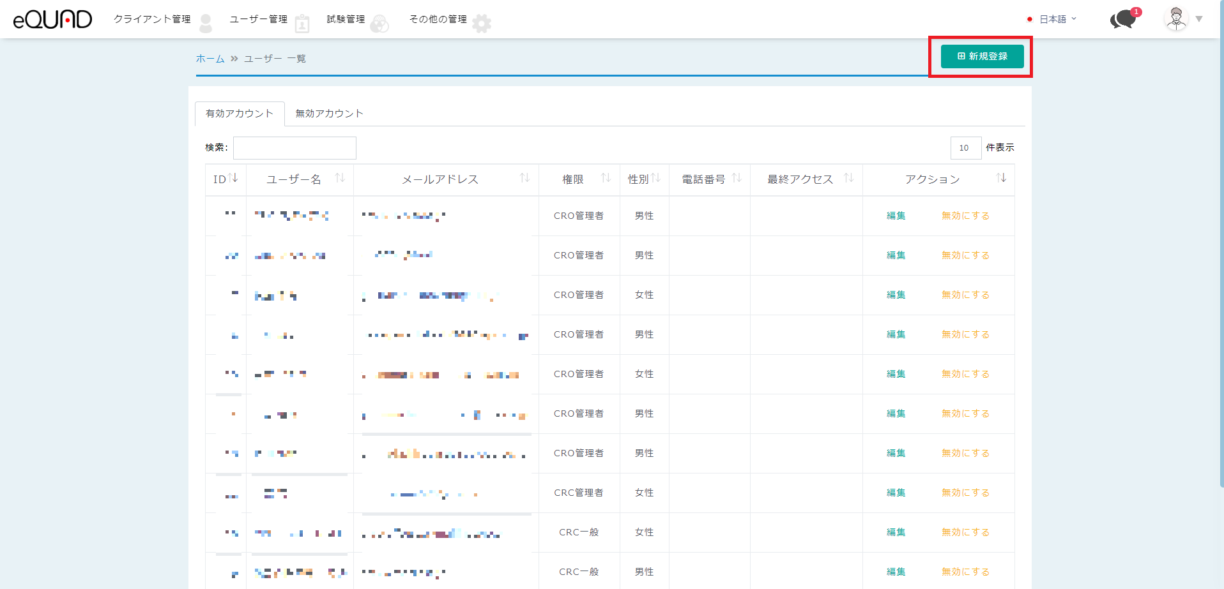Sort by 最終アクセス column arrows
This screenshot has height=589, width=1224.
click(848, 178)
